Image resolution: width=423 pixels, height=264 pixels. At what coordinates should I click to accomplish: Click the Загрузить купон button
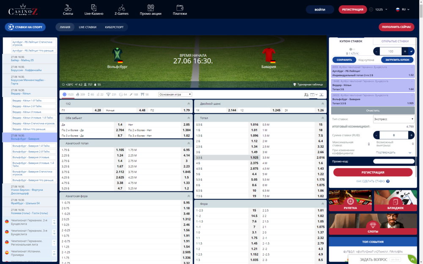click(397, 60)
